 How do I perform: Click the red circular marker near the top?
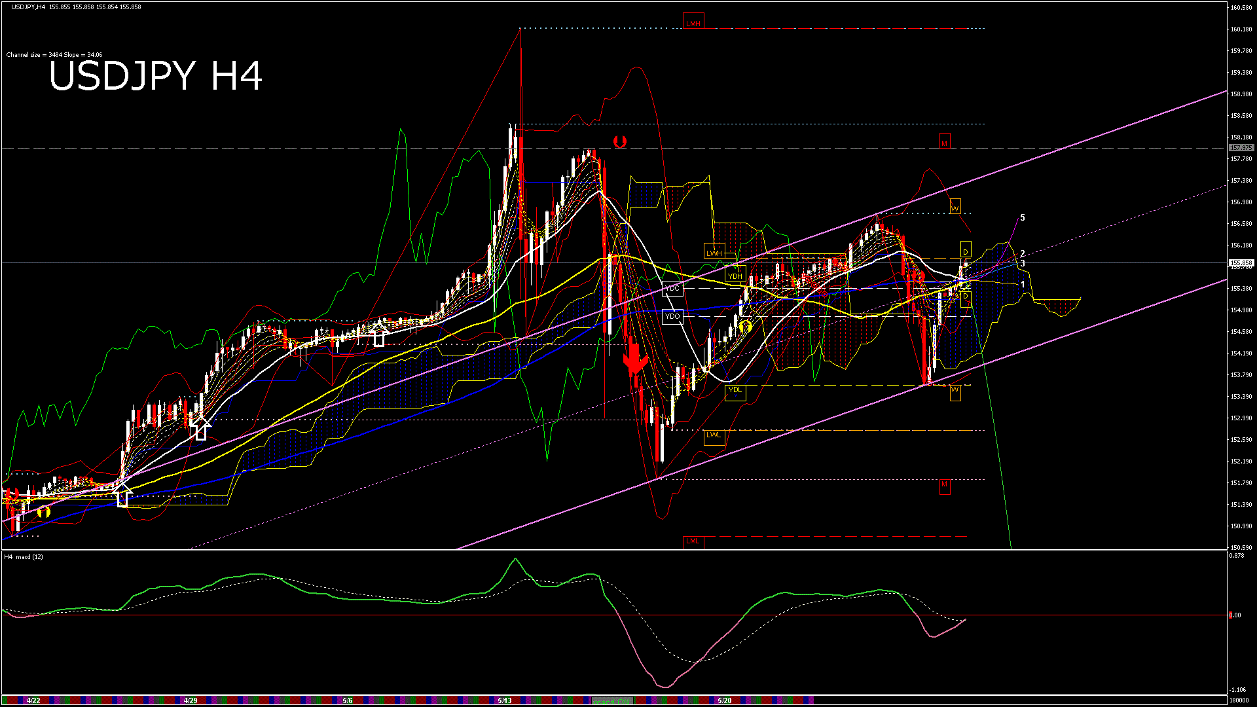pos(620,141)
